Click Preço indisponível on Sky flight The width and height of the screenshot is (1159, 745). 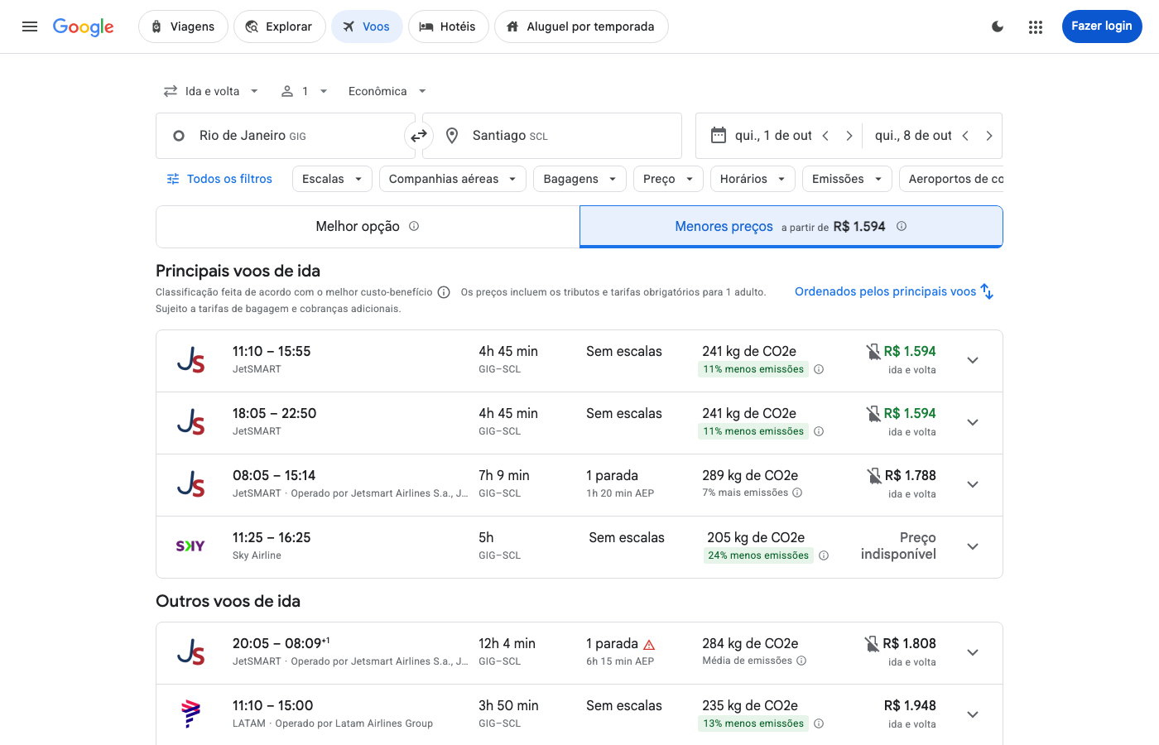[898, 546]
